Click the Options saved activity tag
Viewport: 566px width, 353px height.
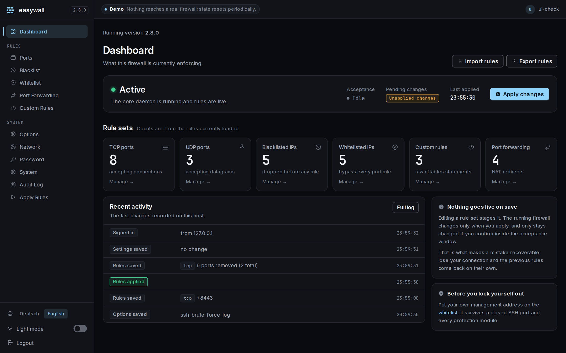130,314
